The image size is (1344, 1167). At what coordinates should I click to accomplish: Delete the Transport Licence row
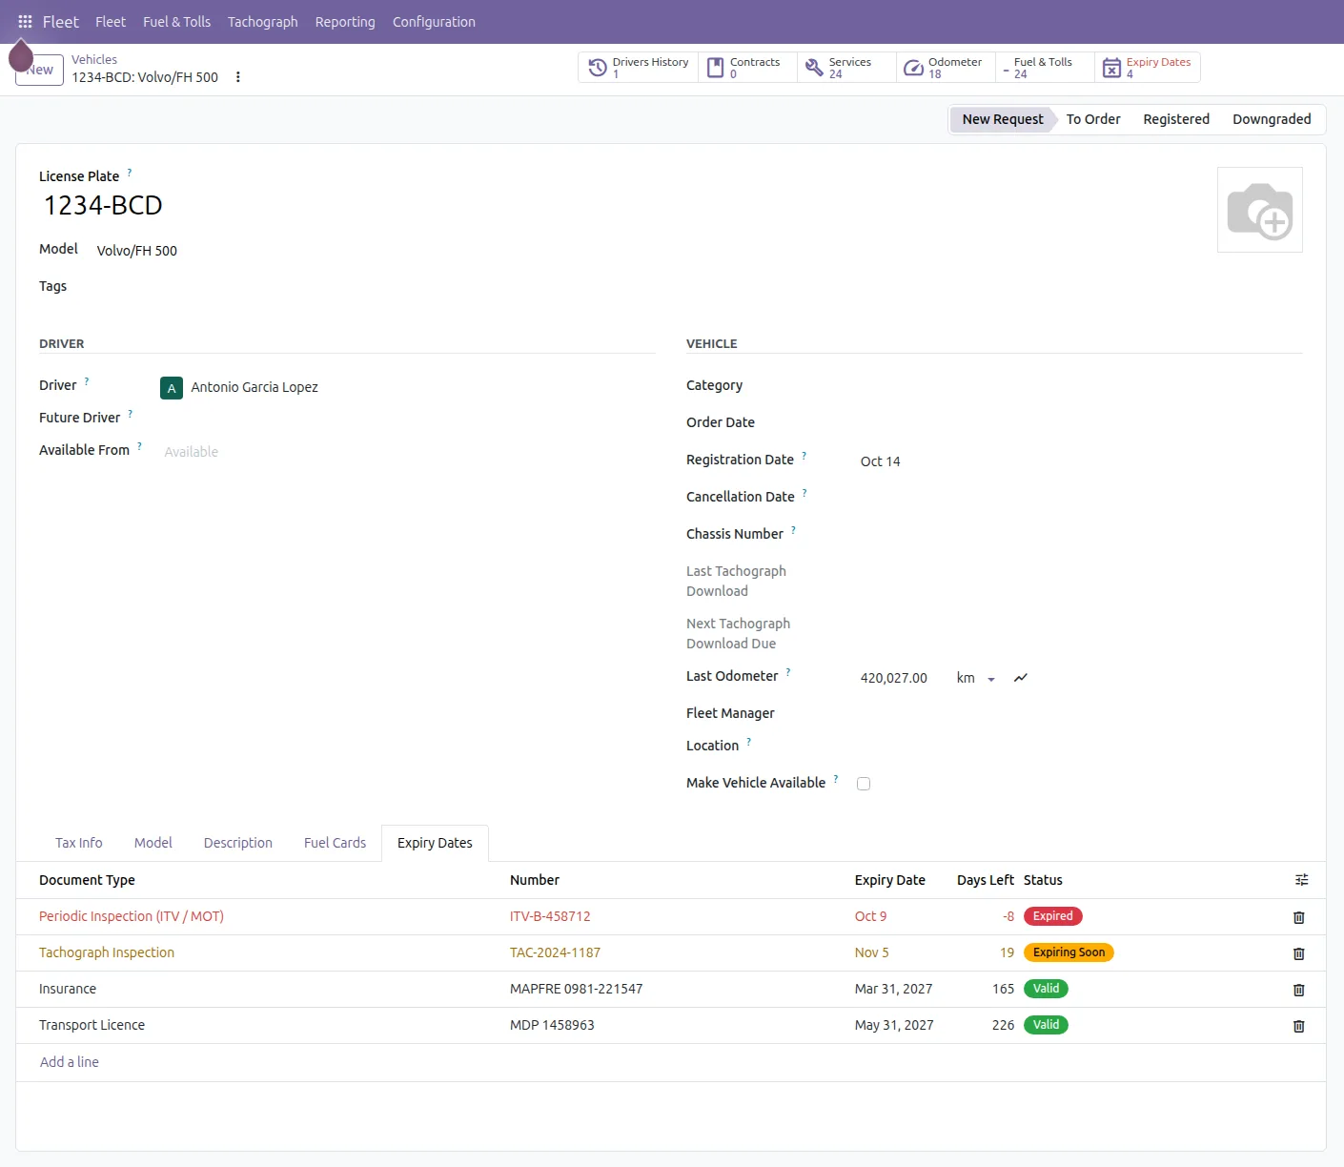click(x=1298, y=1026)
